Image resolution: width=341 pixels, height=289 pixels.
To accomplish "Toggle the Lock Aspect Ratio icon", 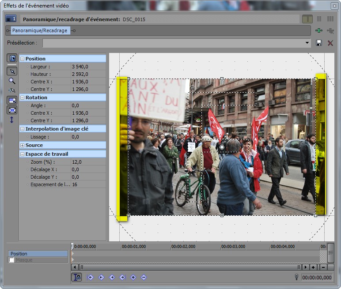I will pyautogui.click(x=12, y=101).
